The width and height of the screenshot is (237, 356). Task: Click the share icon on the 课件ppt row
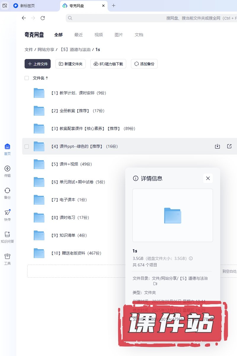pos(229,146)
